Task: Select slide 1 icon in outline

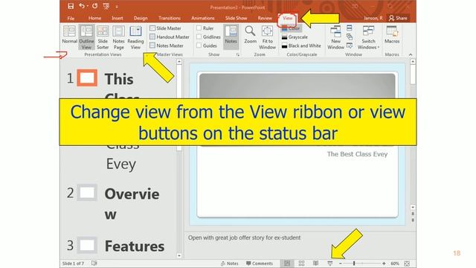Action: click(x=87, y=77)
